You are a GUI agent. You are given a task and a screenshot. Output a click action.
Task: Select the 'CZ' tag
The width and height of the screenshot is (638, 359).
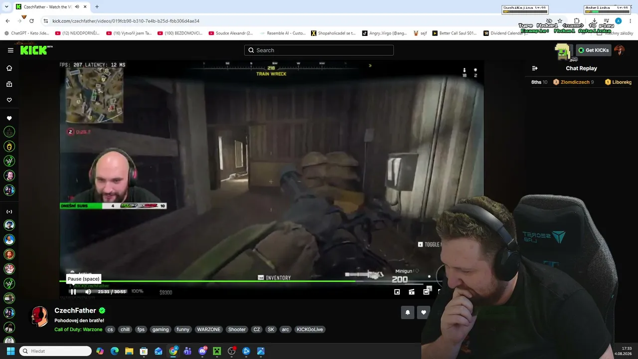[257, 329]
